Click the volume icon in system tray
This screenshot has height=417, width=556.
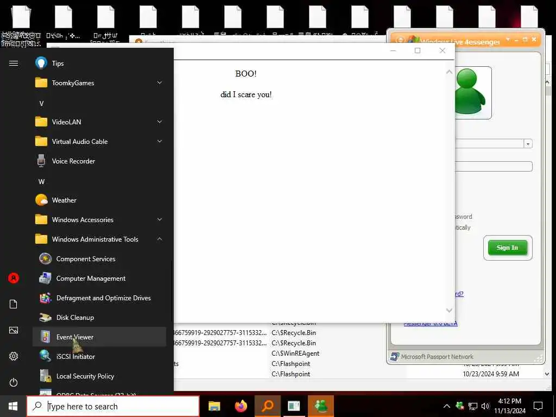coord(485,406)
